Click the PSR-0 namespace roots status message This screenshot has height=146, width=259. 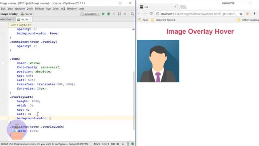click(x=45, y=144)
